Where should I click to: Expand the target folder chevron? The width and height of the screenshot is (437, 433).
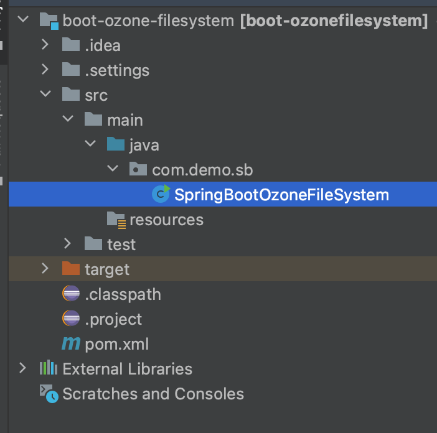click(x=45, y=268)
